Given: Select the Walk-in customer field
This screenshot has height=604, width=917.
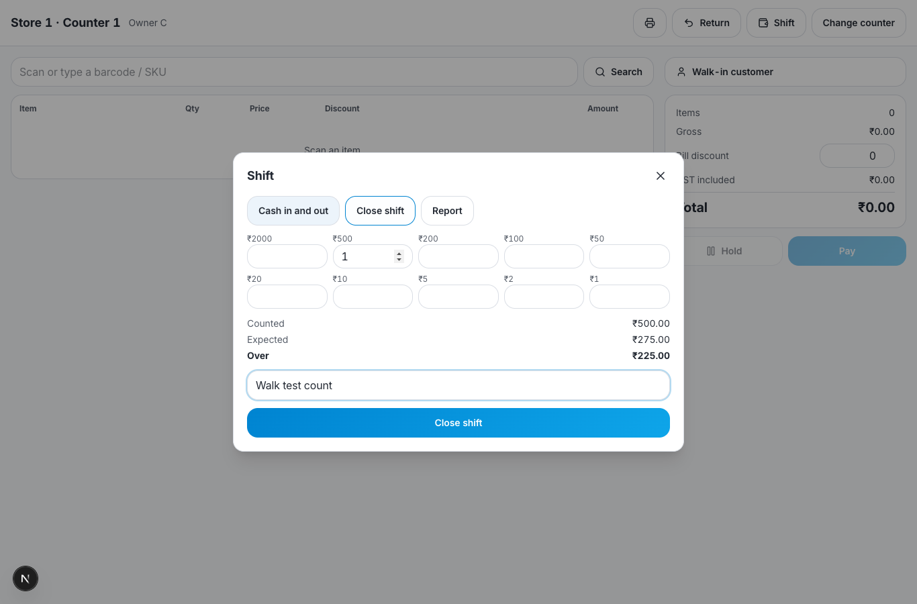Looking at the screenshot, I should pos(785,72).
